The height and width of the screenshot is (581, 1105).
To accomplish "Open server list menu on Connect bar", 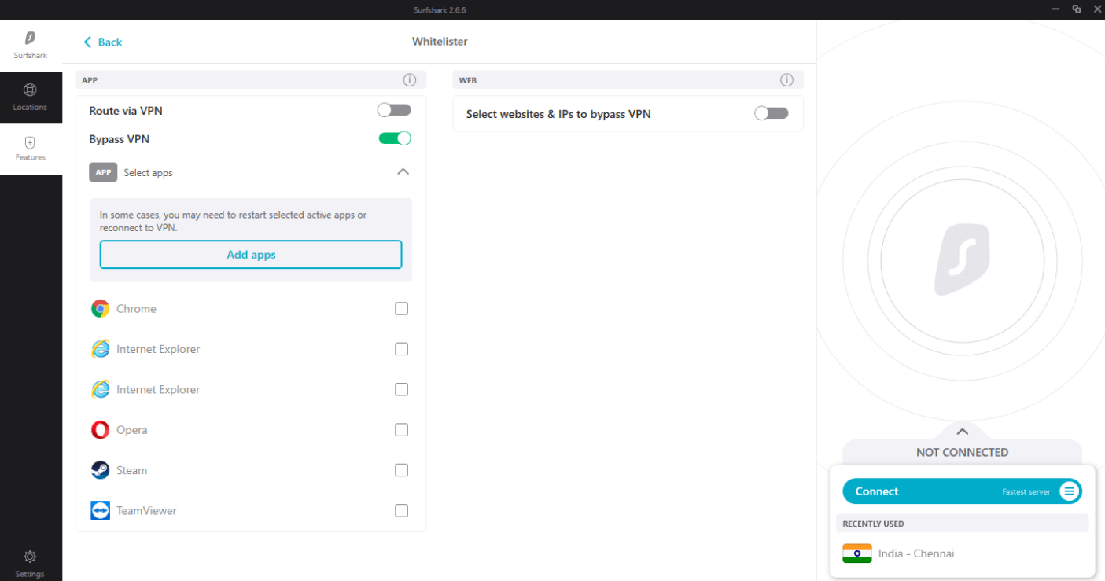I will point(1069,491).
